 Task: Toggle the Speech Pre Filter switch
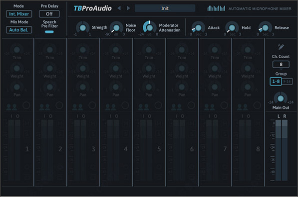click(x=49, y=32)
